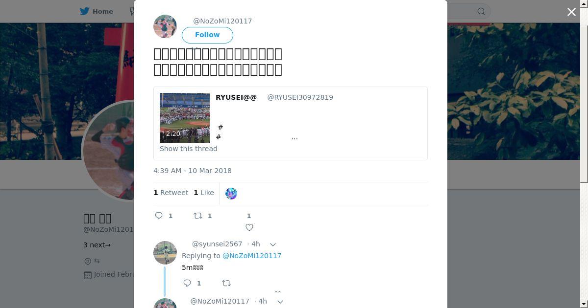
Task: Expand the menu chevron on syunsei2567's reply
Action: click(273, 244)
